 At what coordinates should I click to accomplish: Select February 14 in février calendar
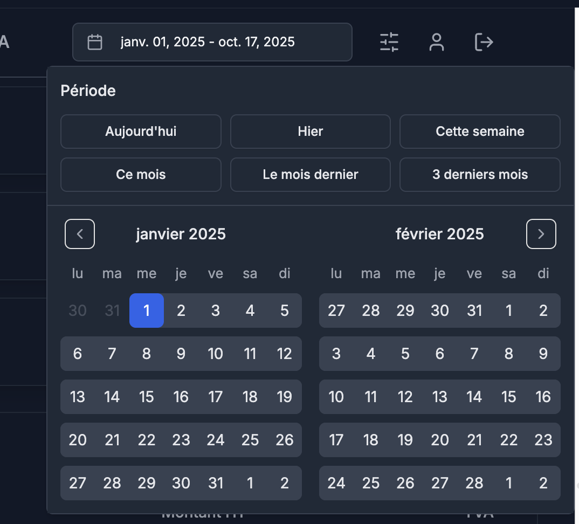[x=474, y=397]
